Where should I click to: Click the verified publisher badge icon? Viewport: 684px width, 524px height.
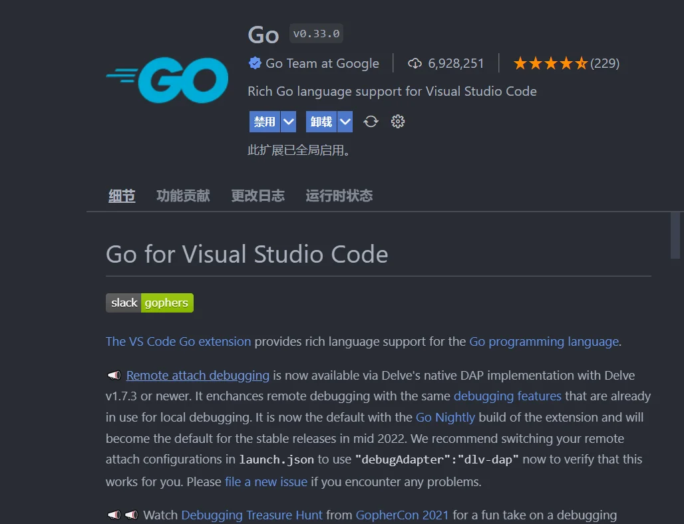(255, 63)
